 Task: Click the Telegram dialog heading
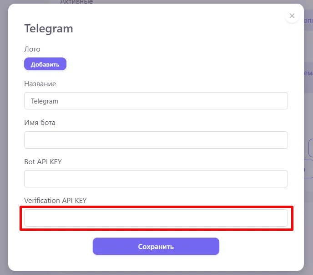[x=49, y=29]
